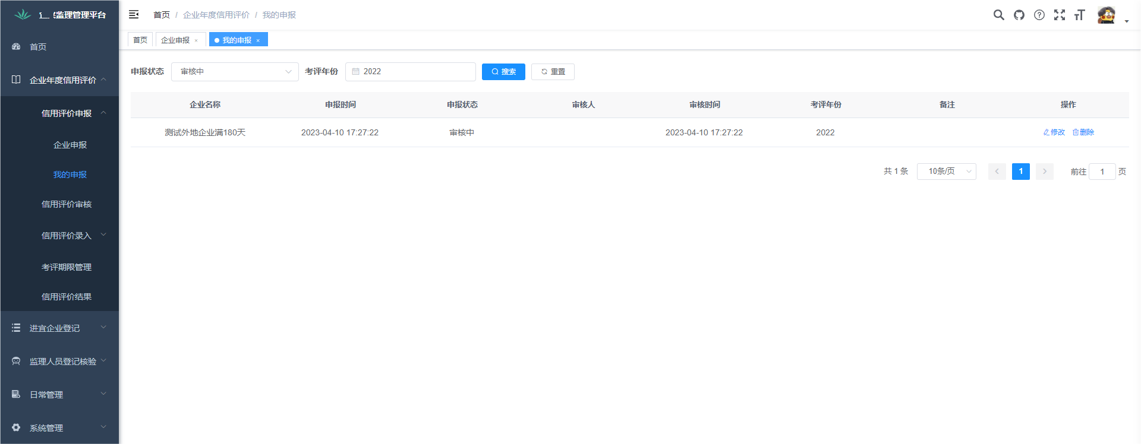This screenshot has width=1141, height=444.
Task: Click the 考评年份 date input field
Action: click(411, 72)
